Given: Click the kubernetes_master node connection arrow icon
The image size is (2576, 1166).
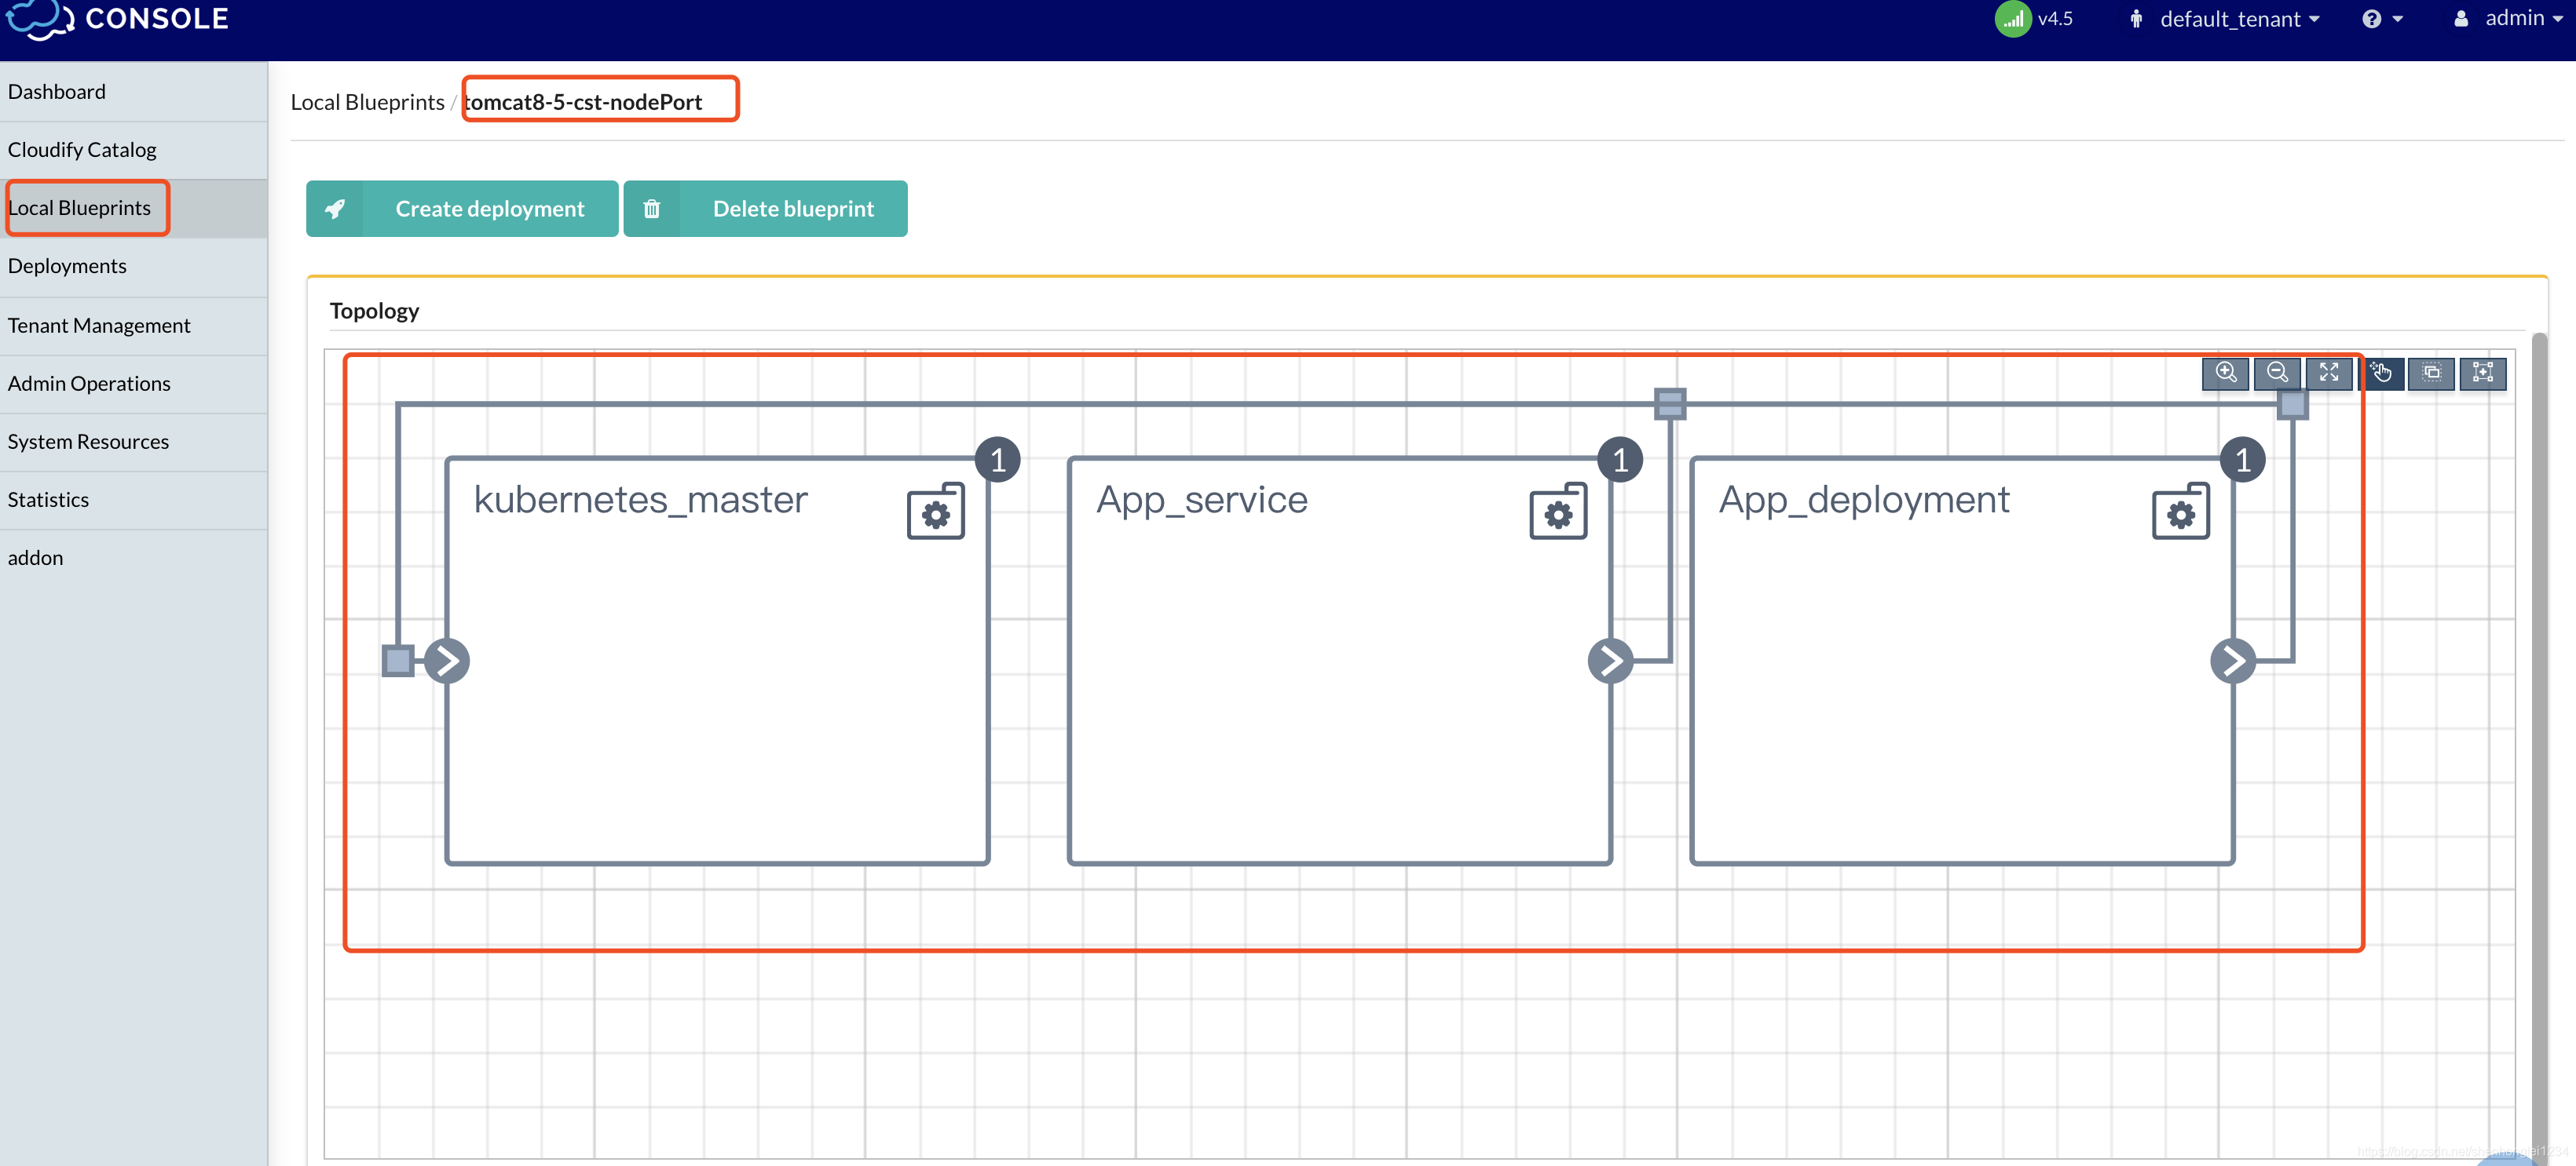Looking at the screenshot, I should (x=447, y=660).
